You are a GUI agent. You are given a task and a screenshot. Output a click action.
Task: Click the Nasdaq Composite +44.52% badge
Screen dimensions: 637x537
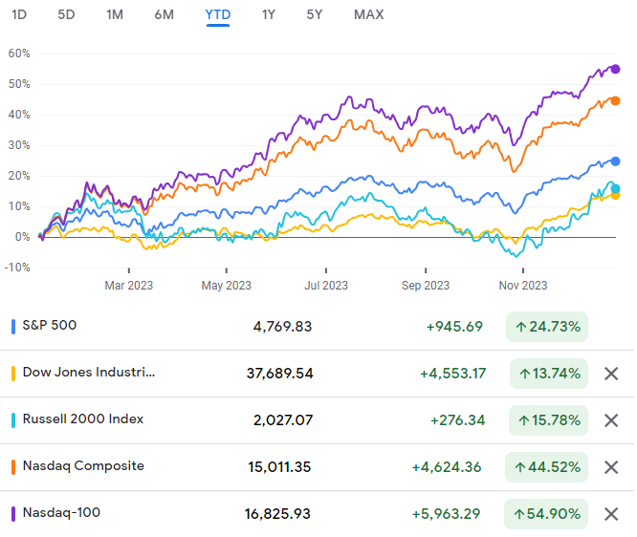point(546,467)
